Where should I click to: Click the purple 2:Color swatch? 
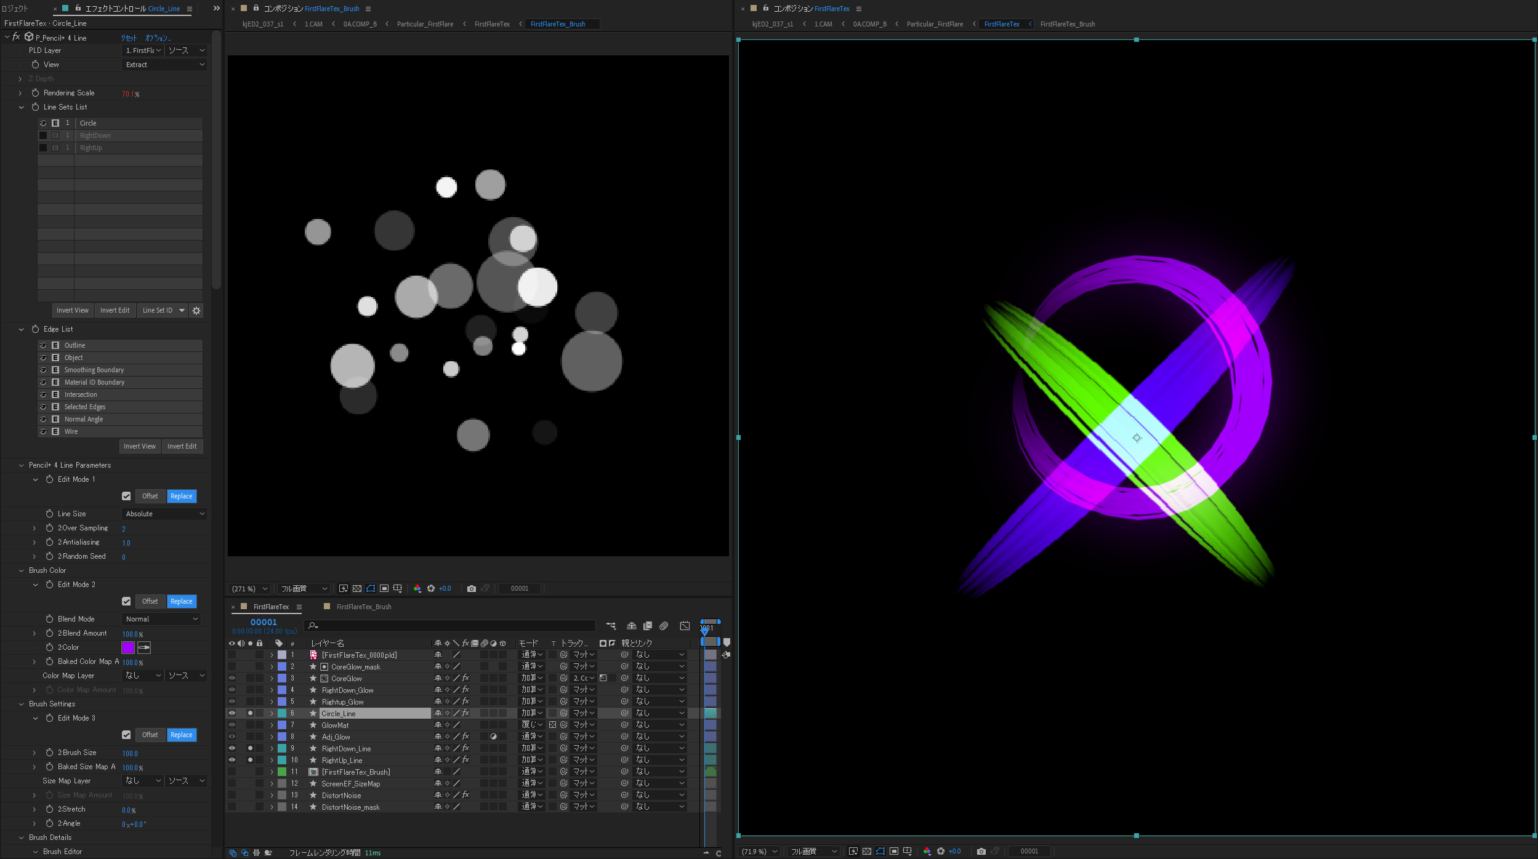point(128,647)
